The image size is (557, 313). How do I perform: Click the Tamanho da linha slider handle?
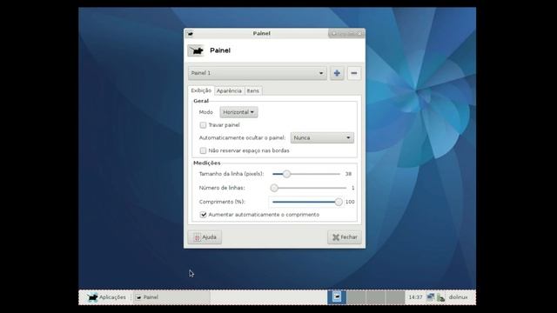(286, 174)
